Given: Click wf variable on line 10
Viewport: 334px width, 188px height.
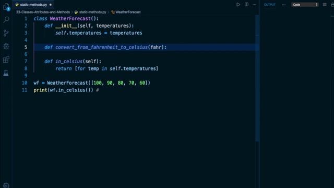Looking at the screenshot, I should point(36,83).
